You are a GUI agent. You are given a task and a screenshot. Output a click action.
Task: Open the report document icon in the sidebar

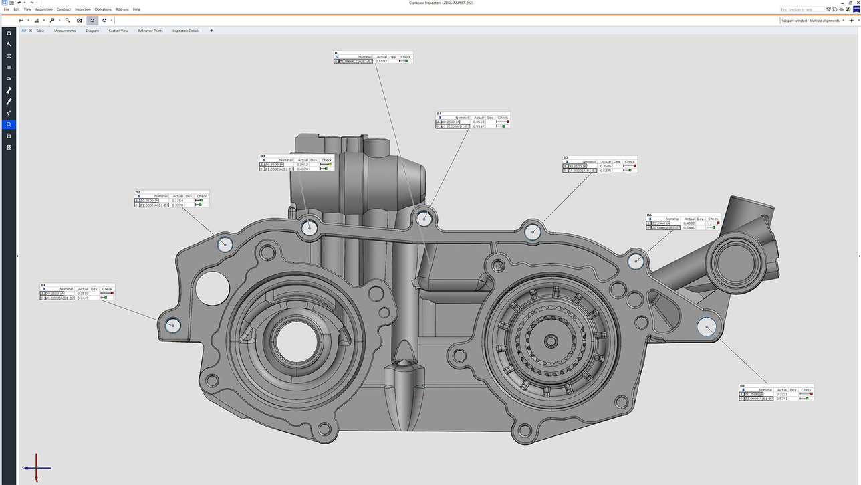coord(9,136)
